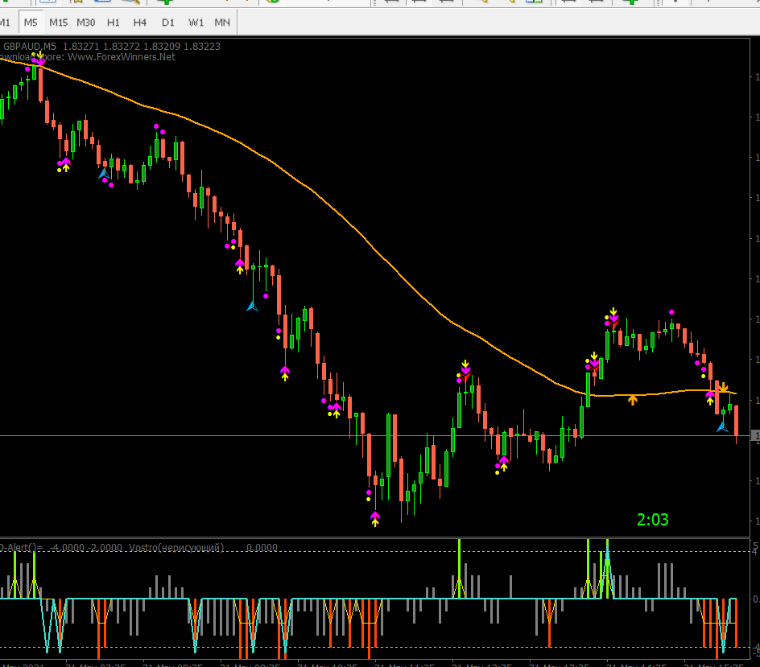This screenshot has height=667, width=760.
Task: Click the Vostro(нерисующий) indicator label
Action: 176,548
